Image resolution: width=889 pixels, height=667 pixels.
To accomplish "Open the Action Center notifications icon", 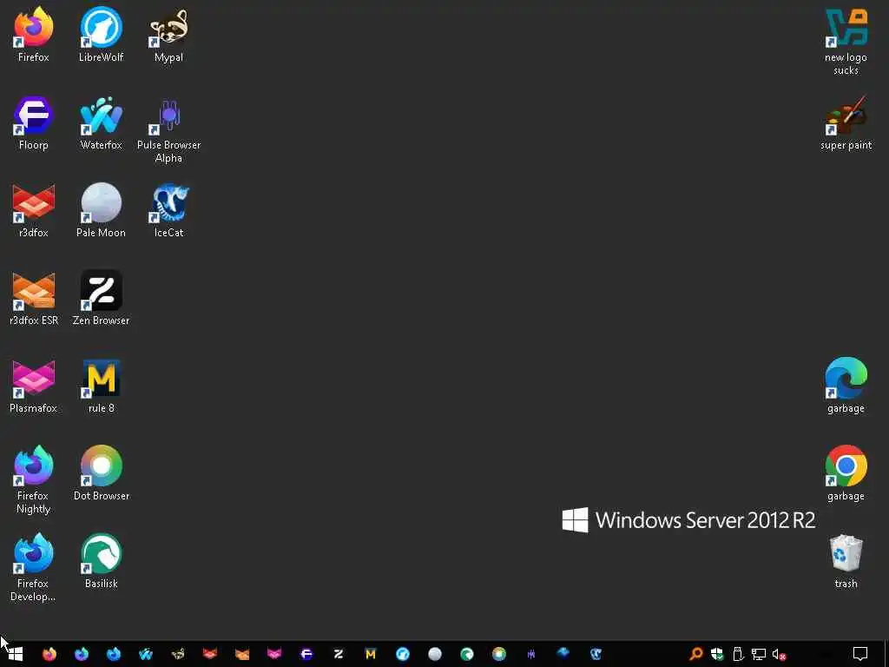I will pos(860,654).
